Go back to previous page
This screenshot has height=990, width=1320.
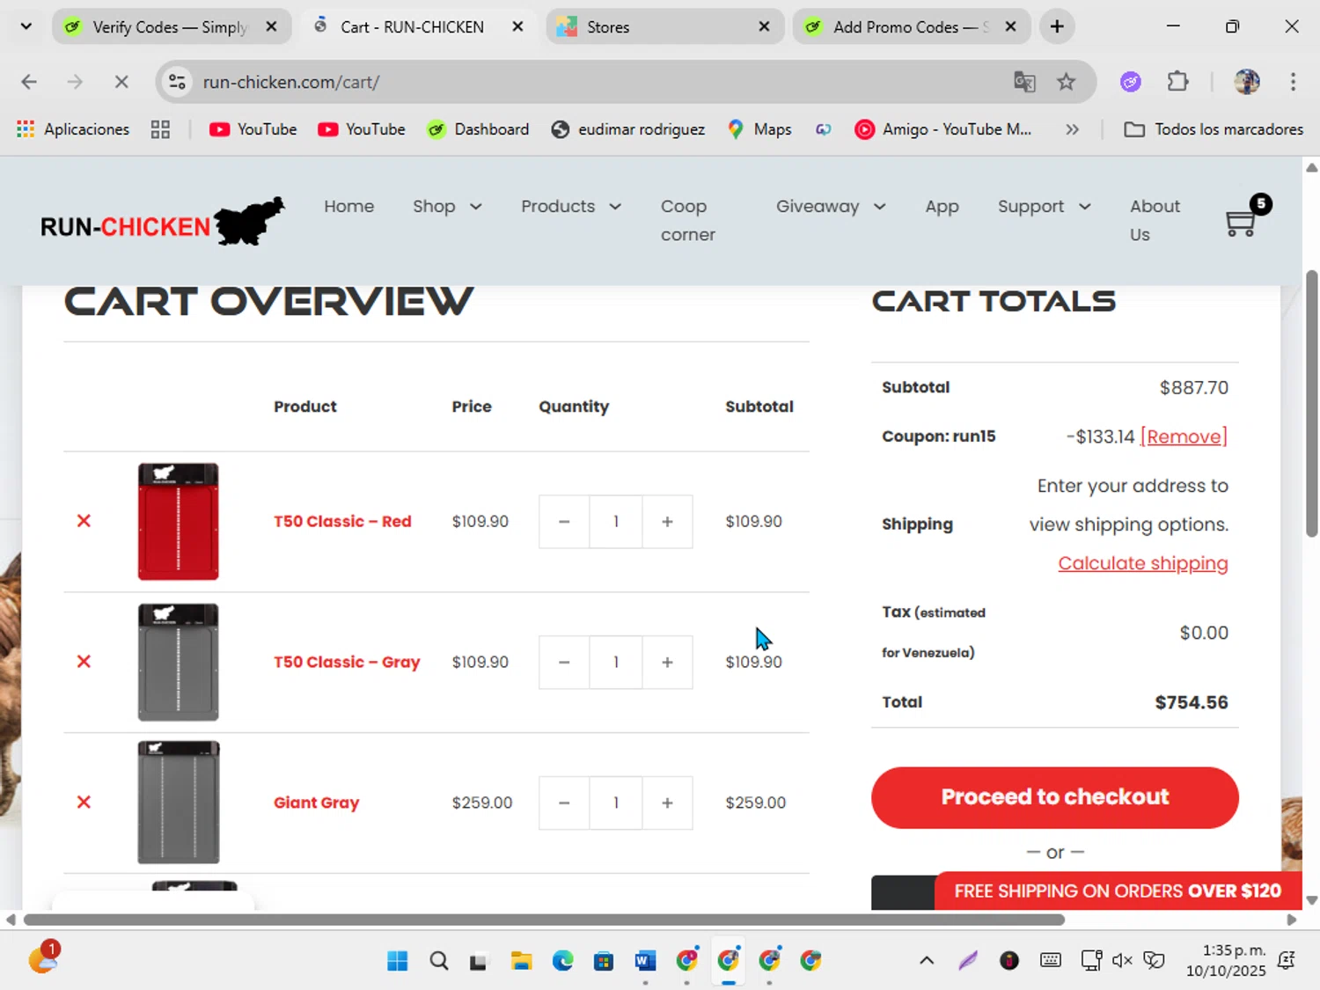[x=29, y=82]
